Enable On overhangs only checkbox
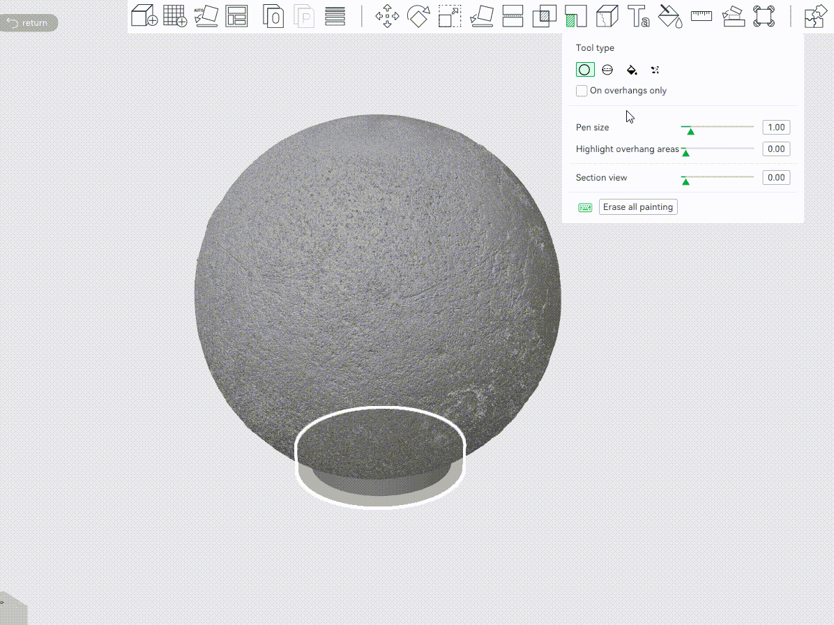This screenshot has height=625, width=834. 582,91
